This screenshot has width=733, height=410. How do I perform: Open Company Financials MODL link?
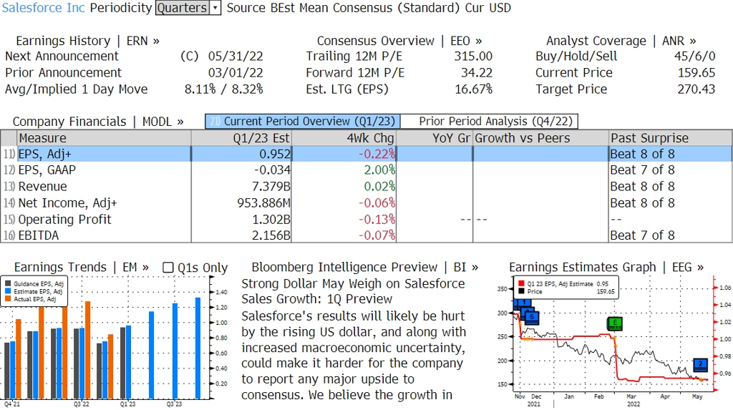[x=98, y=122]
